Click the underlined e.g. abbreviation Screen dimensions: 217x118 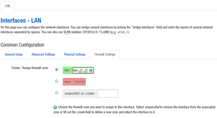[x=112, y=32]
